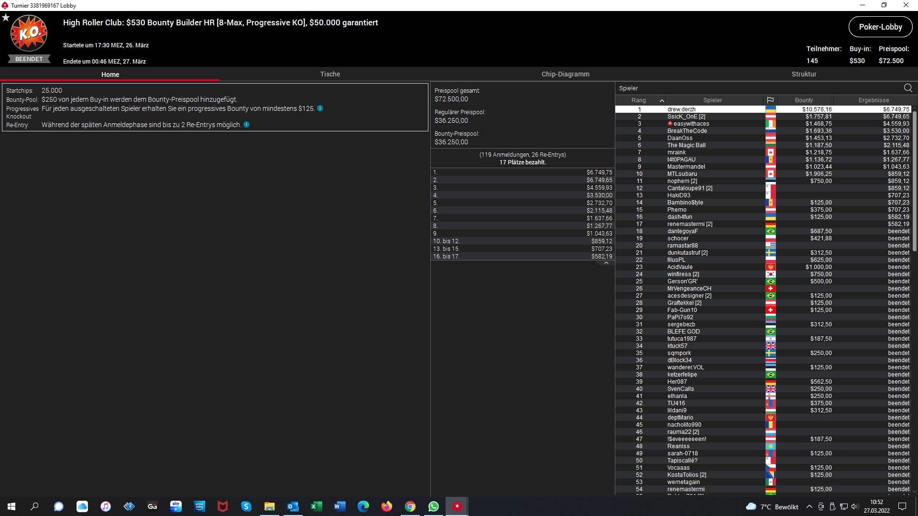The height and width of the screenshot is (516, 918).
Task: Click the K.O. tournament logo
Action: (29, 33)
